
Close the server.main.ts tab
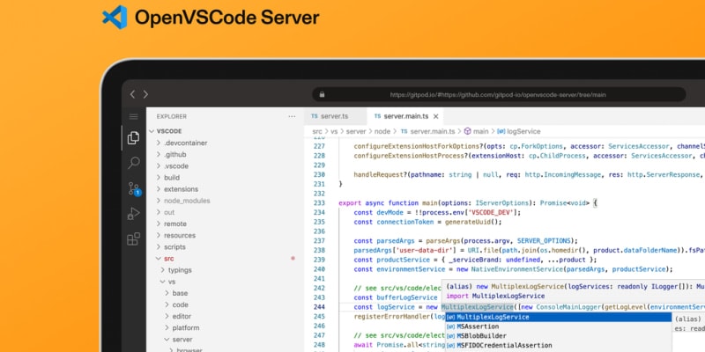437,116
